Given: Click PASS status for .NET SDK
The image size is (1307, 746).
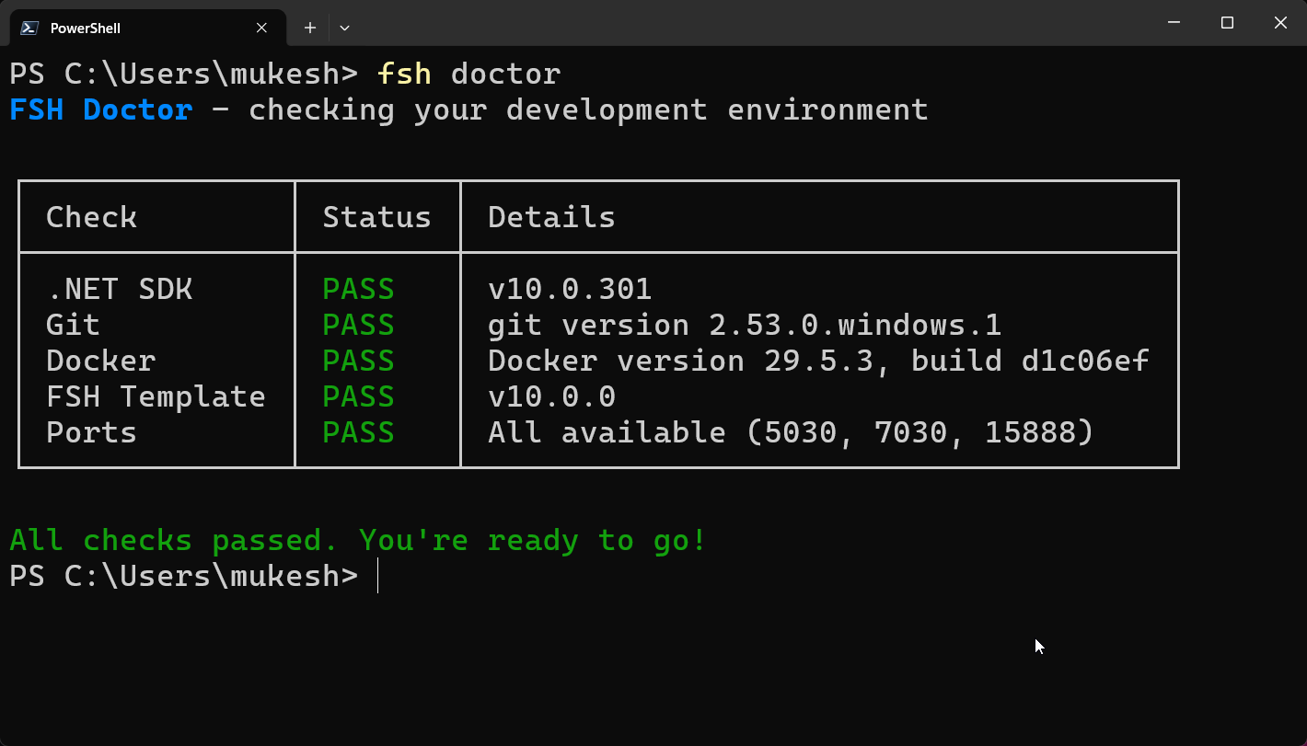Looking at the screenshot, I should pos(358,289).
